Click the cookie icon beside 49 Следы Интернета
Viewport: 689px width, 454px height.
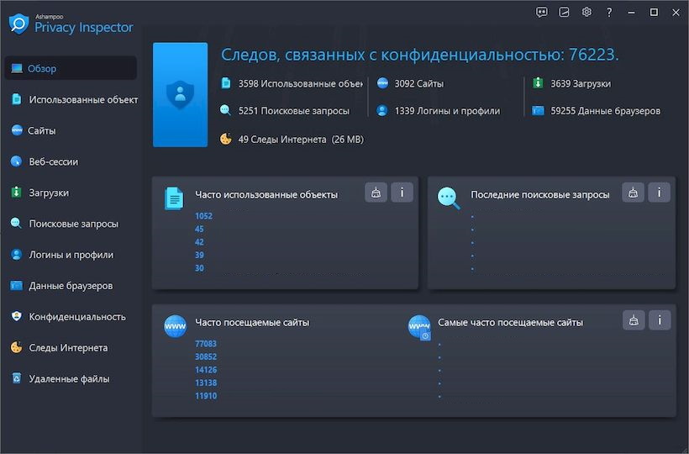pos(225,139)
